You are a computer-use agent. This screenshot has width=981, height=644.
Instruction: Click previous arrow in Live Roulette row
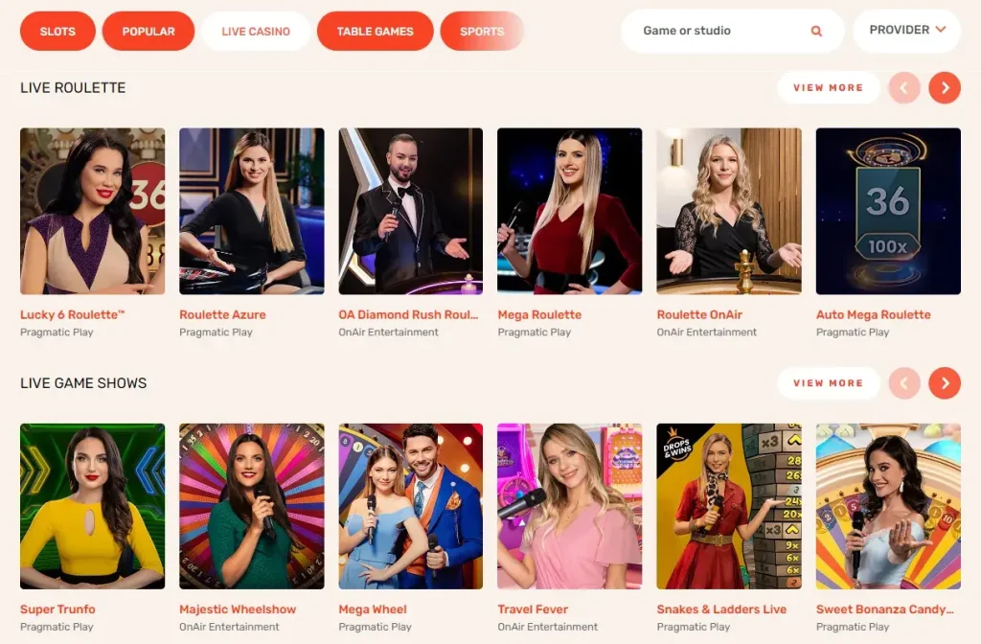coord(904,87)
